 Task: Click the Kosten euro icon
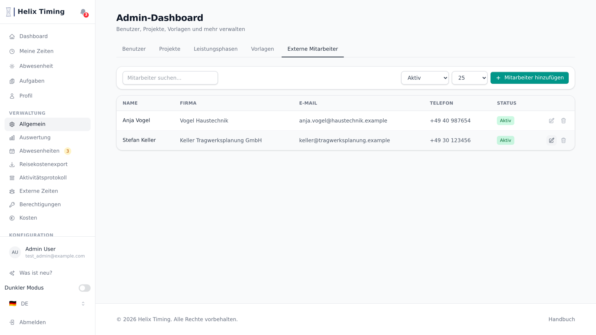click(12, 218)
